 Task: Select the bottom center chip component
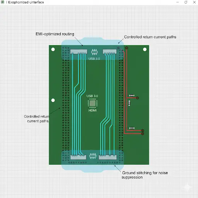point(93,156)
